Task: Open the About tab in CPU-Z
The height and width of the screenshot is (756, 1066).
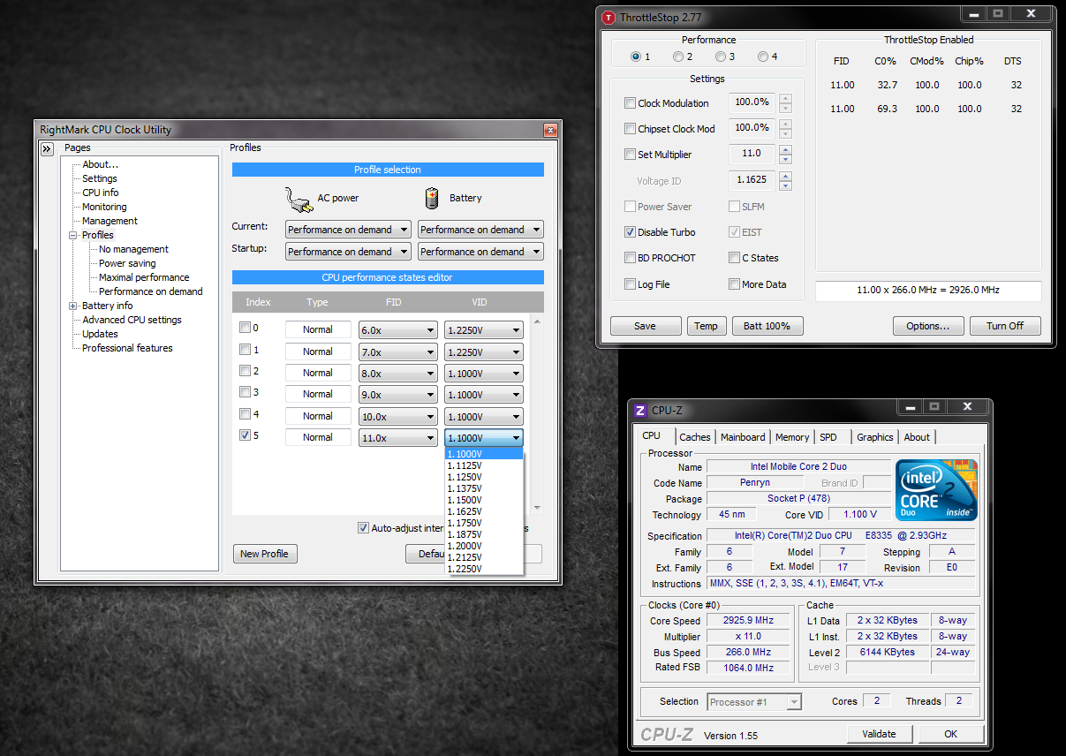Action: [x=917, y=437]
